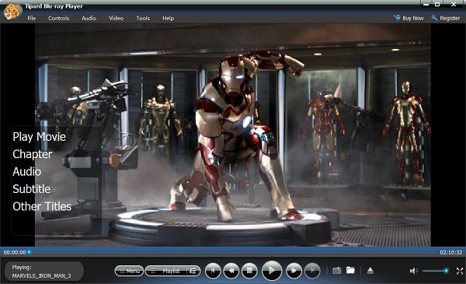Minimize the Blu-ray Player window
Screen dimensions: 466x284
[426, 5]
